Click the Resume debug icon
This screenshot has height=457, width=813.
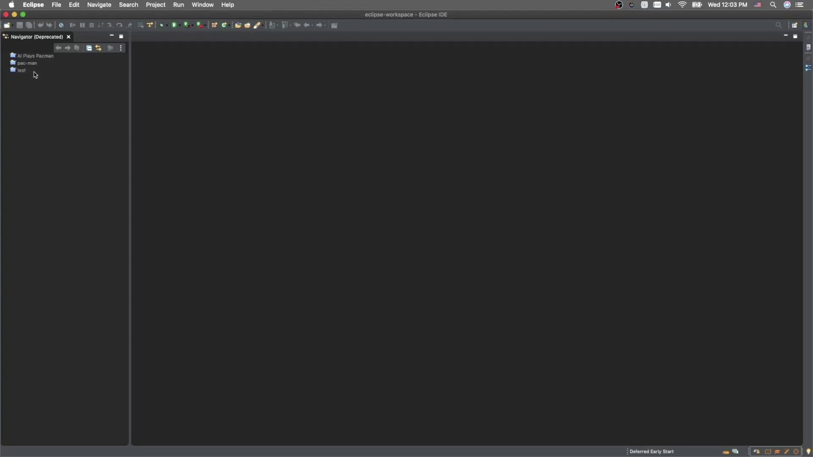pos(72,25)
